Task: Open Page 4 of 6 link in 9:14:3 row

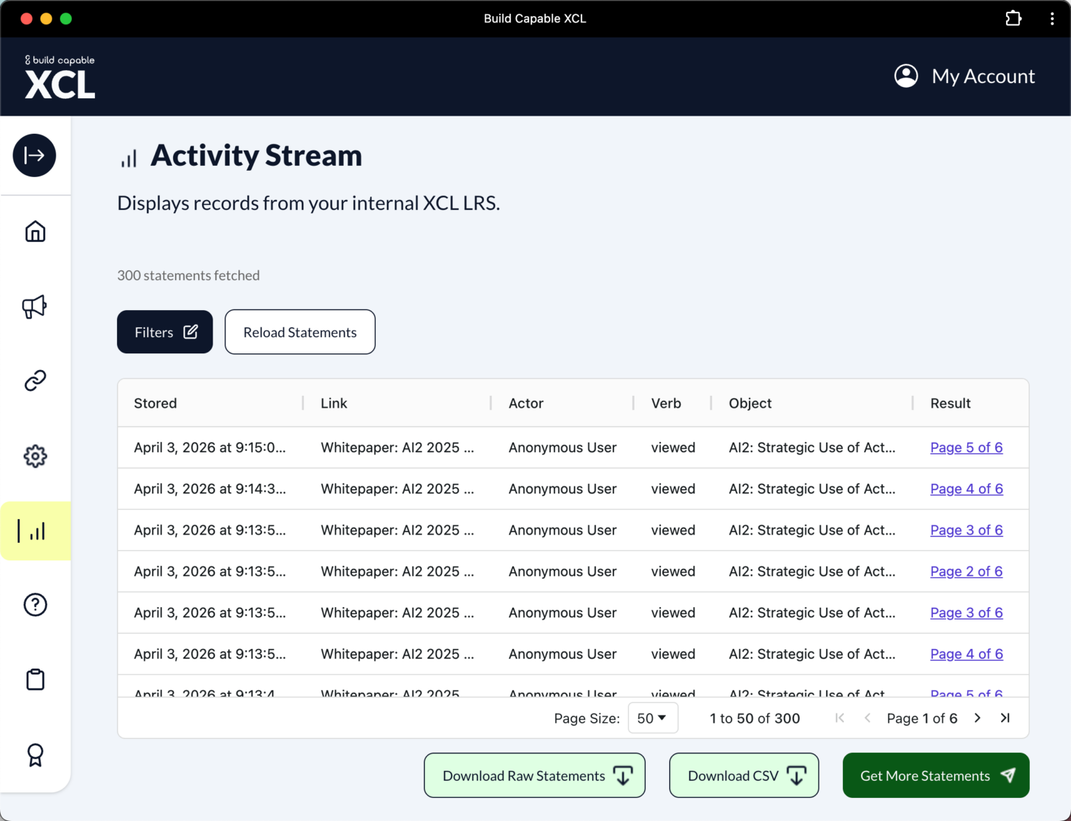Action: [x=966, y=489]
